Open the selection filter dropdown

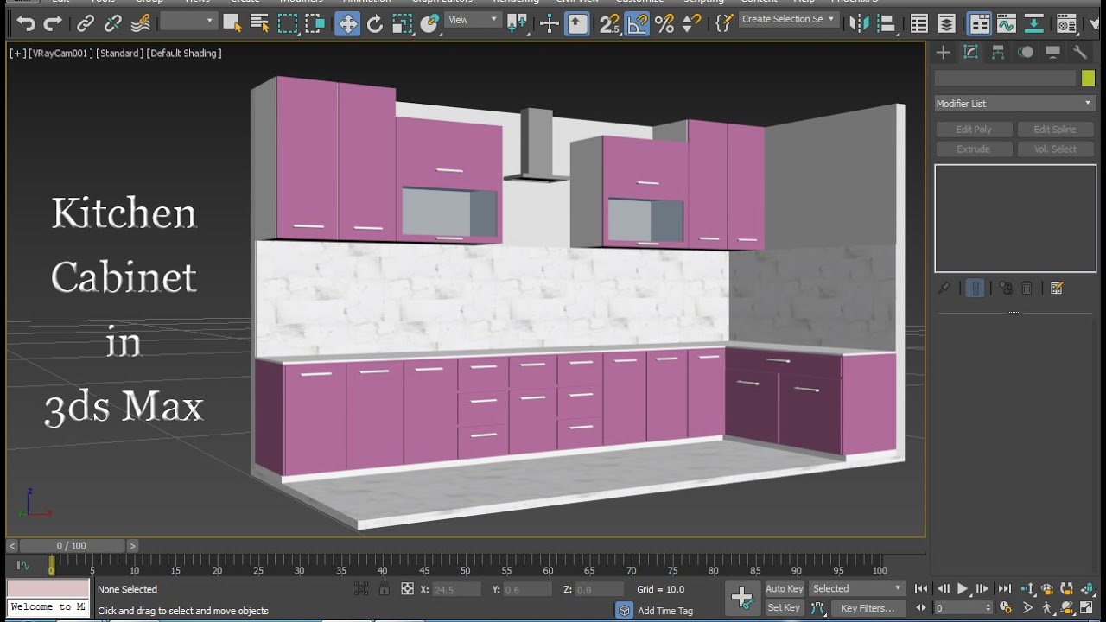[188, 21]
